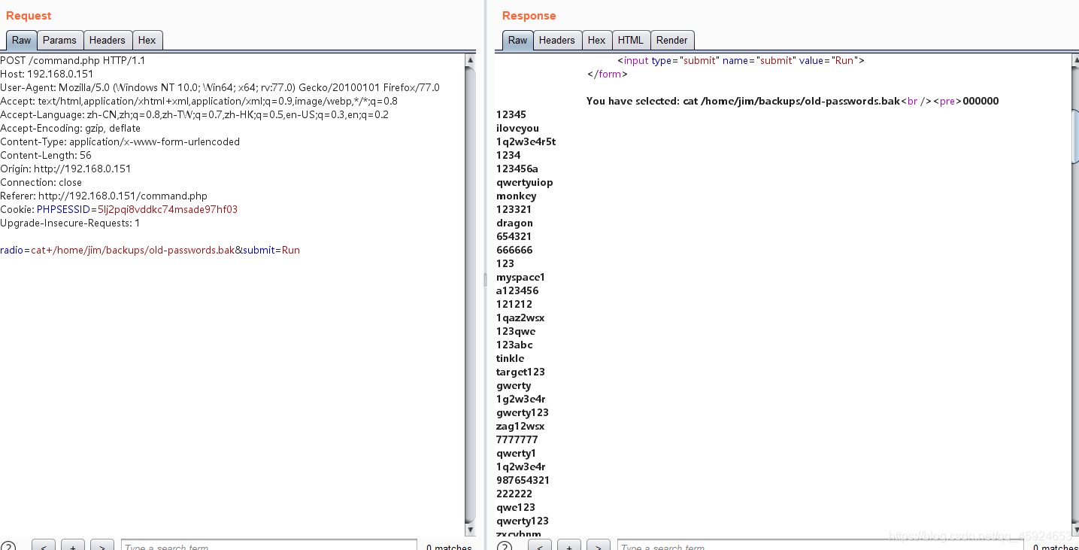Click the Response pane previous match '<' button

(x=539, y=545)
